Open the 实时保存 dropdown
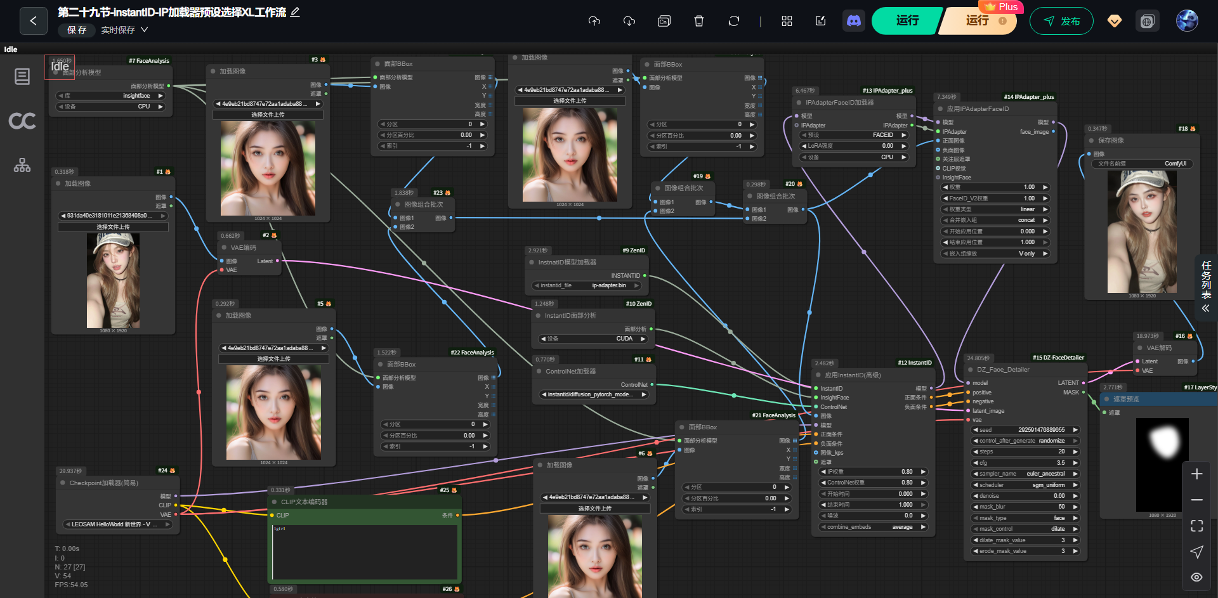The height and width of the screenshot is (598, 1218). tap(124, 30)
